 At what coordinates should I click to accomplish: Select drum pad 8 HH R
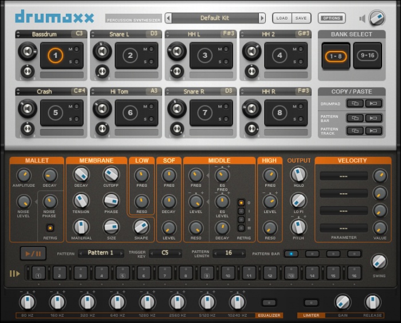(280, 113)
